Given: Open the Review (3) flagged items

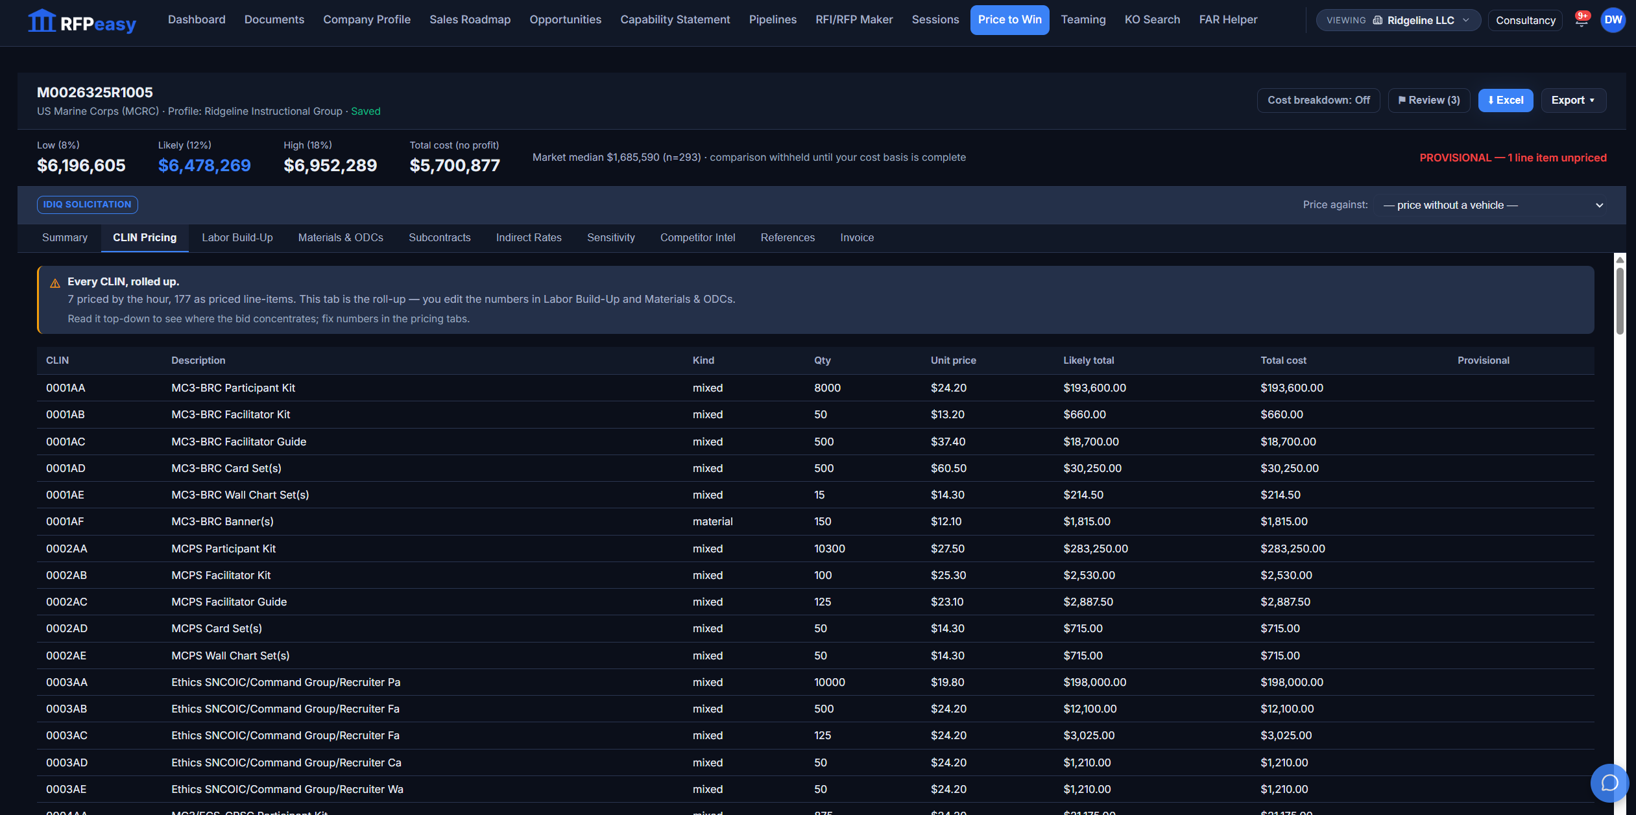Looking at the screenshot, I should (x=1429, y=100).
